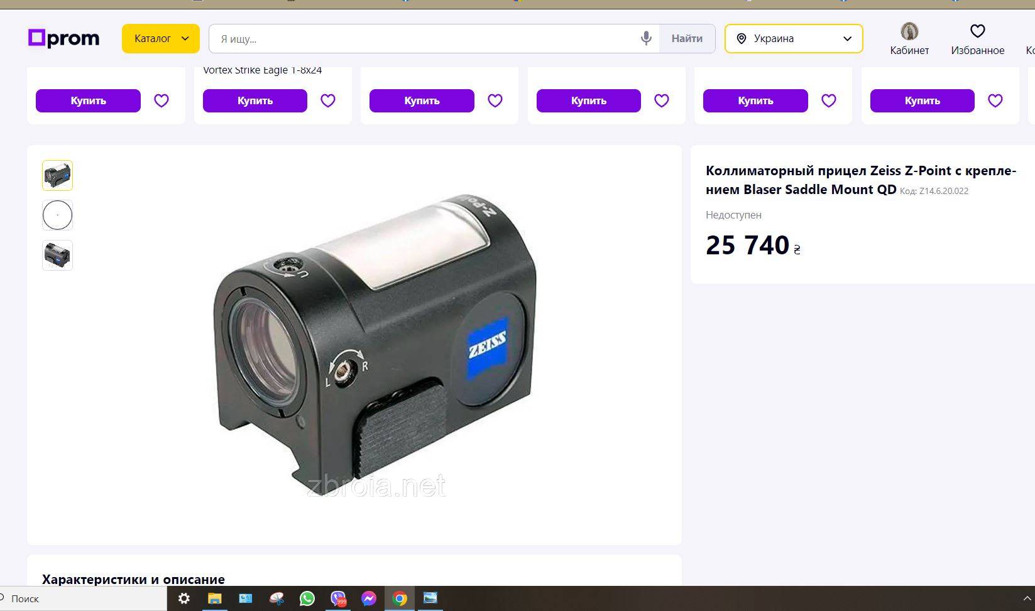Image resolution: width=1035 pixels, height=611 pixels.
Task: Switch to Chrome in taskbar
Action: point(400,598)
